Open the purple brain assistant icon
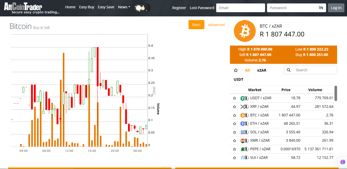Viewport: 347px width, 169px height. [x=343, y=162]
